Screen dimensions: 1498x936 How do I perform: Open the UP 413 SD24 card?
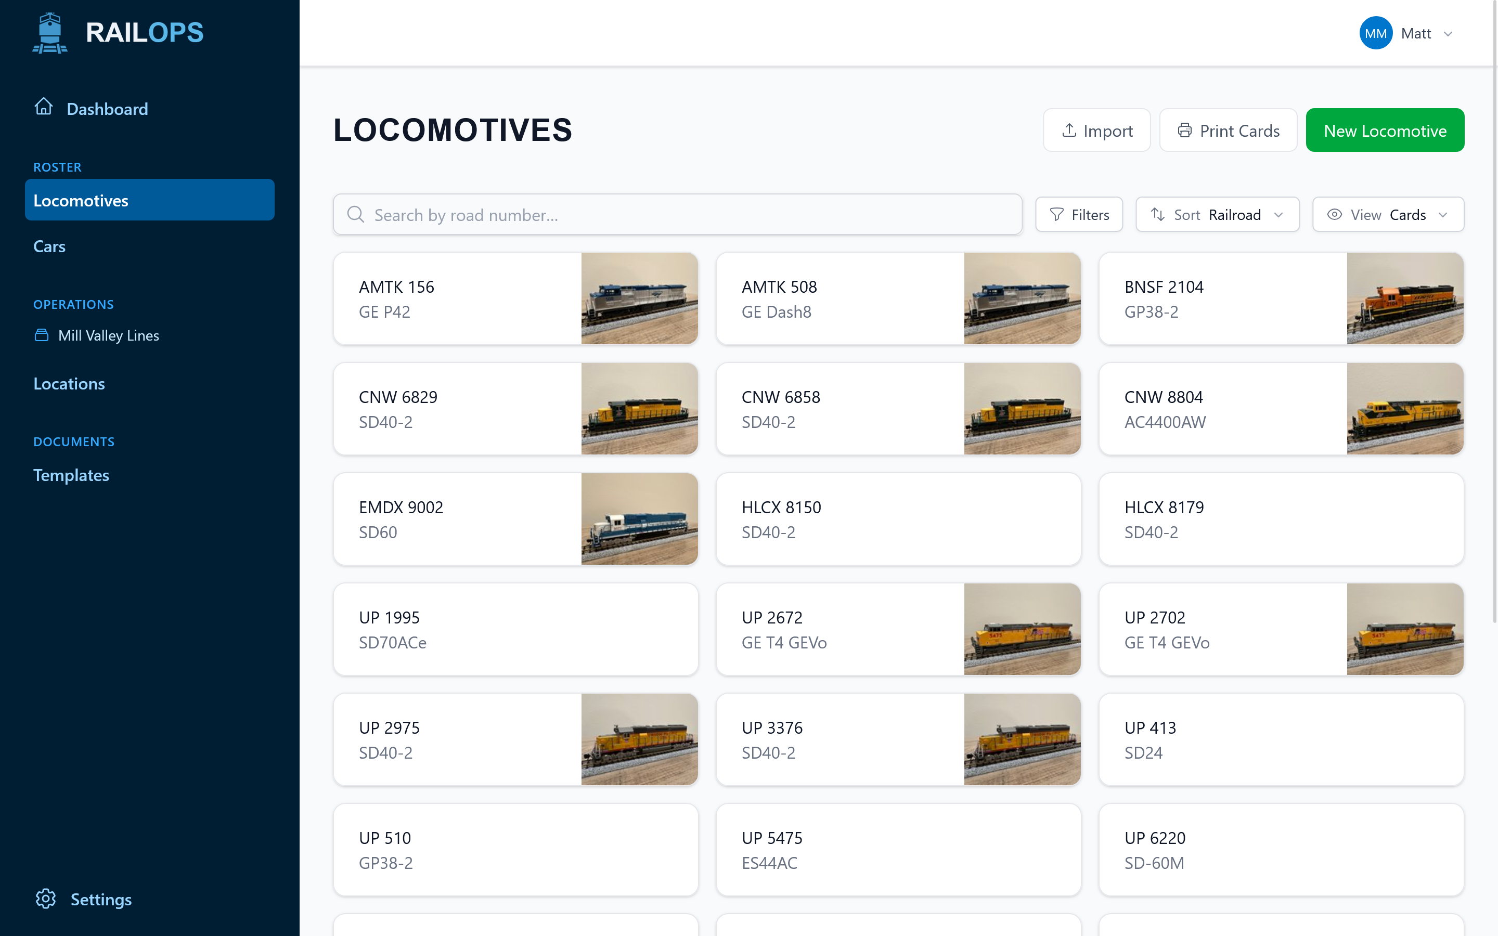[x=1281, y=739]
